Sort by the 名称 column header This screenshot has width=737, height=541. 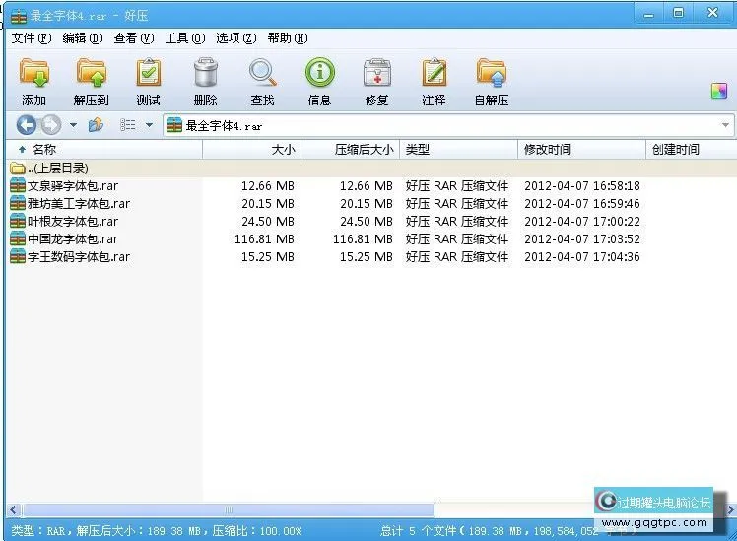[104, 150]
